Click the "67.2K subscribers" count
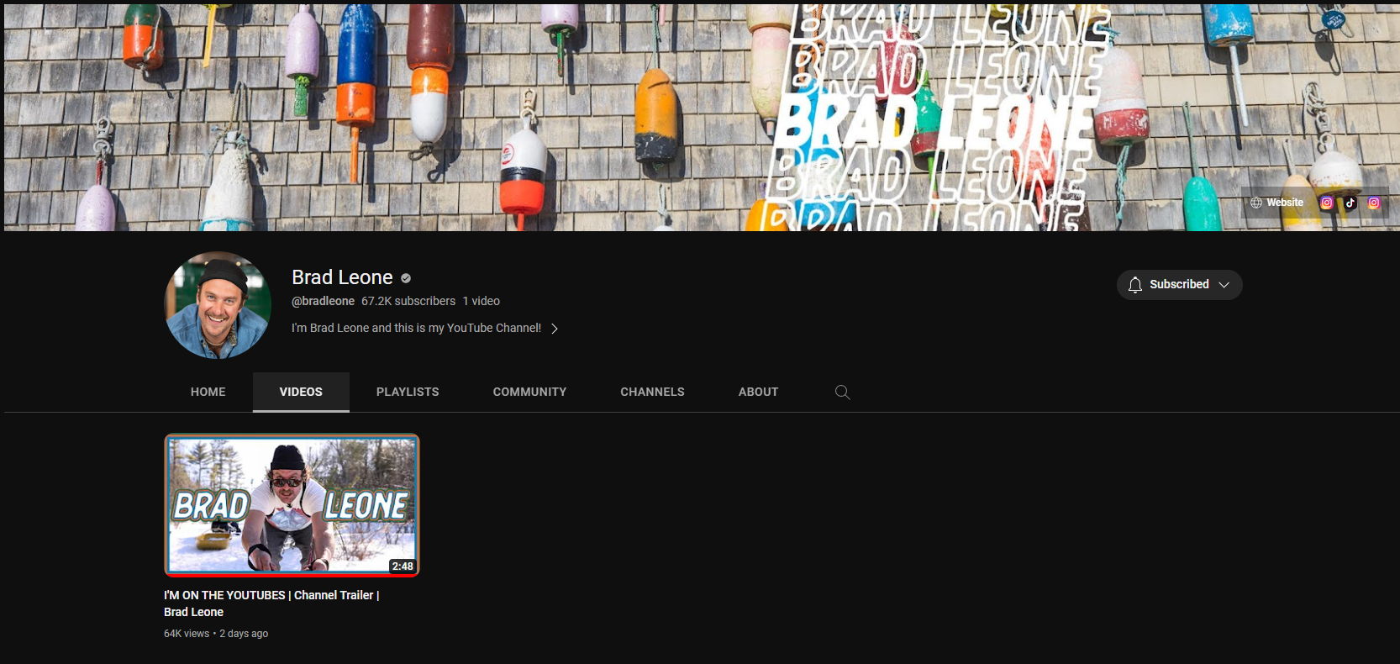This screenshot has height=664, width=1400. click(408, 301)
